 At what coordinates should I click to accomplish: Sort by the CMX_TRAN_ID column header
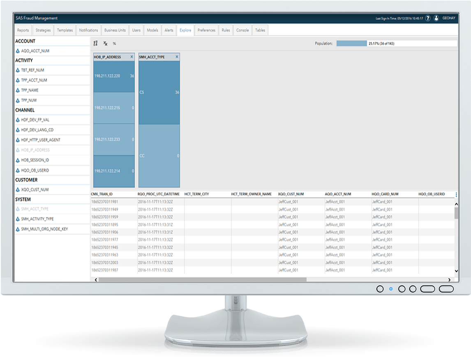click(x=102, y=194)
